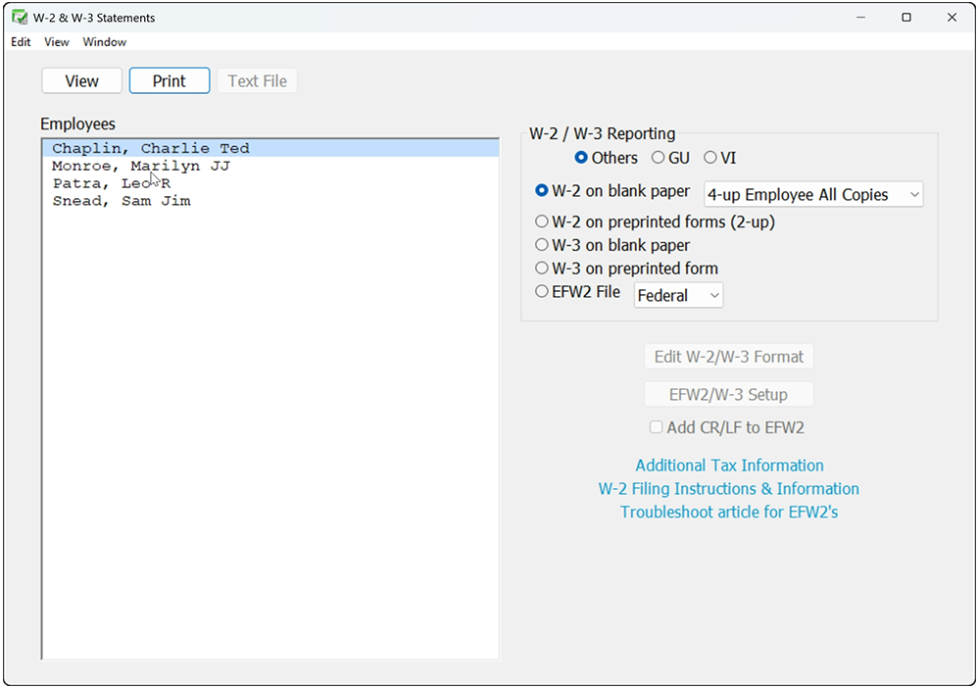Maximize the W-2 & W-3 Statements window
The image size is (978, 688).
(x=906, y=18)
